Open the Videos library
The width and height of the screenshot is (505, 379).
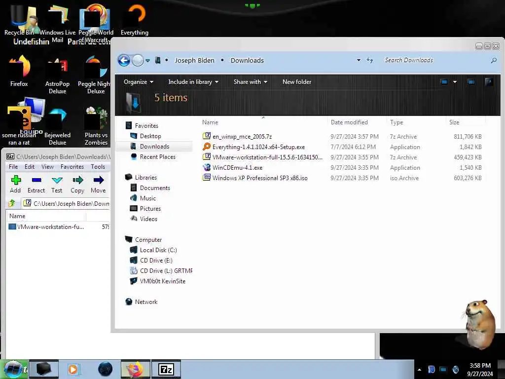tap(148, 219)
